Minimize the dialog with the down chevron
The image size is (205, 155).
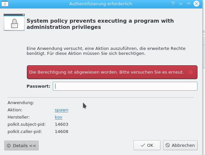(181, 4)
